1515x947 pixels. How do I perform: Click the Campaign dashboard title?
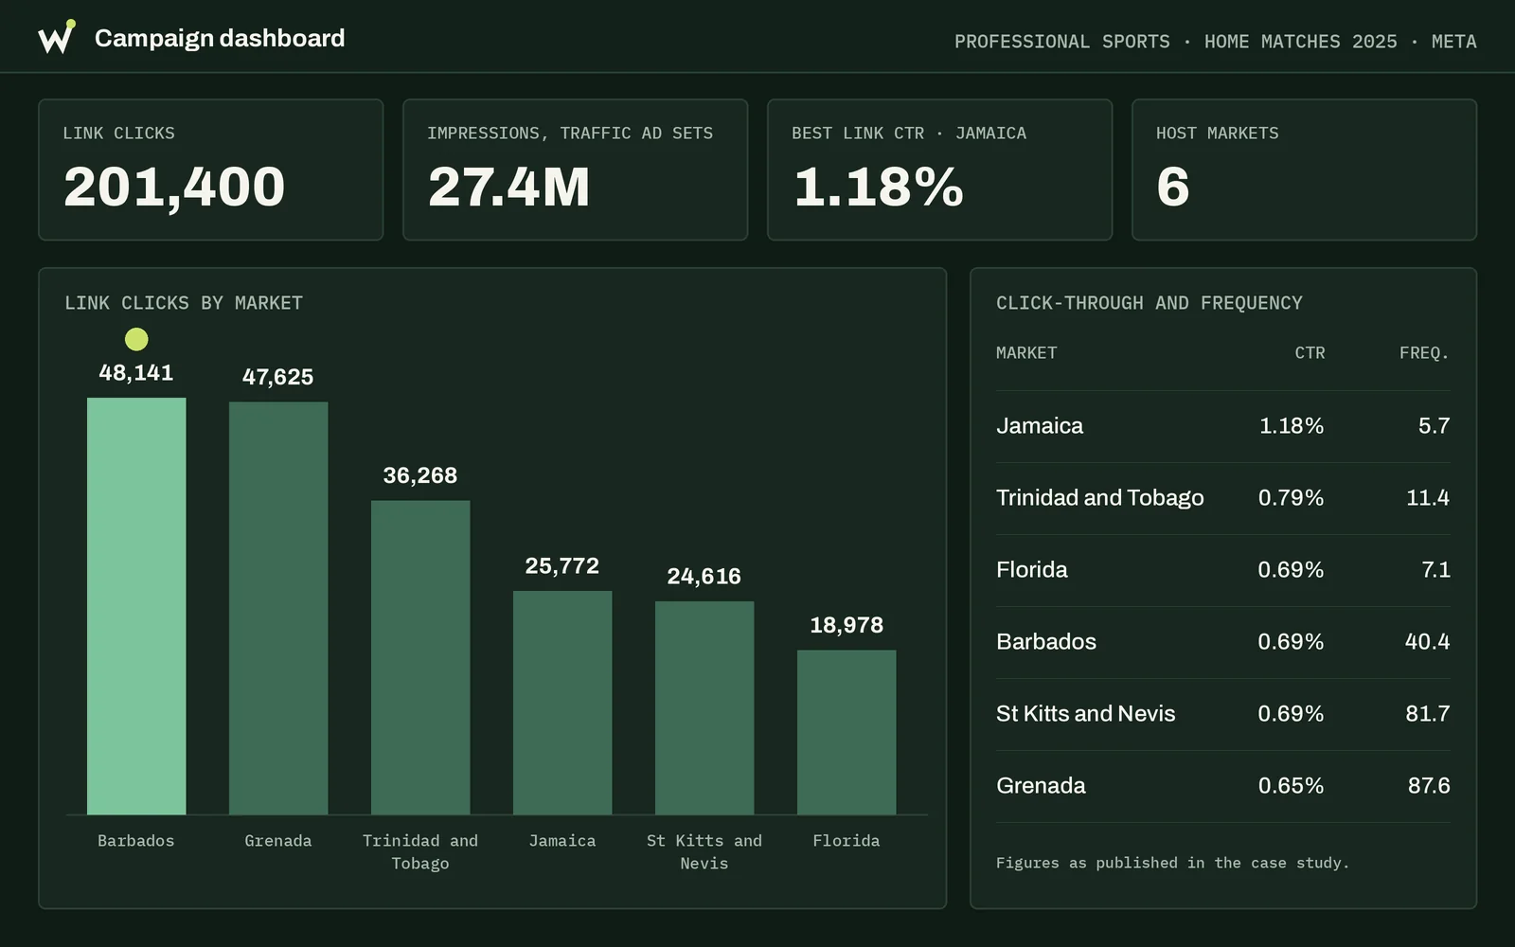click(x=220, y=38)
